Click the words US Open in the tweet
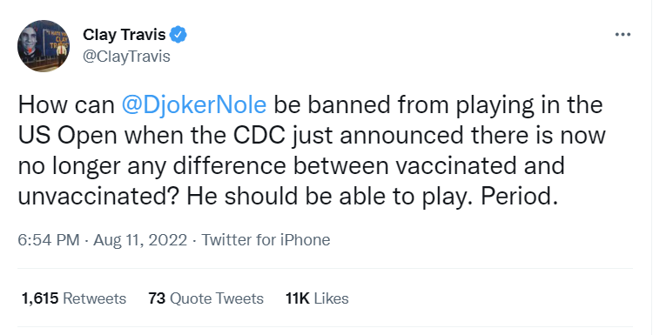The image size is (653, 335). tap(66, 137)
